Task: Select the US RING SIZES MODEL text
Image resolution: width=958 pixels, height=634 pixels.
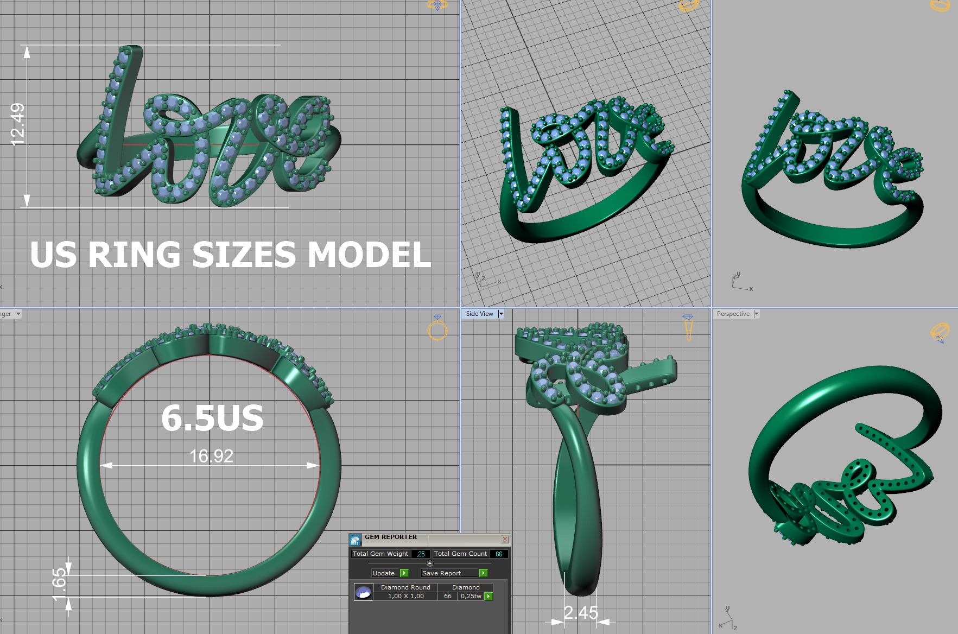Action: [230, 255]
